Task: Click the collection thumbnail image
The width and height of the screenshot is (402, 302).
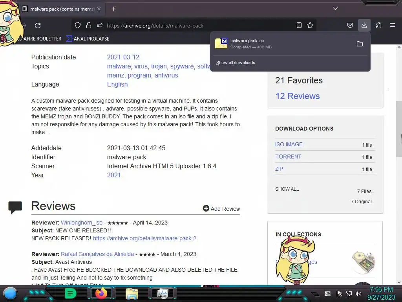Action: pos(363,262)
